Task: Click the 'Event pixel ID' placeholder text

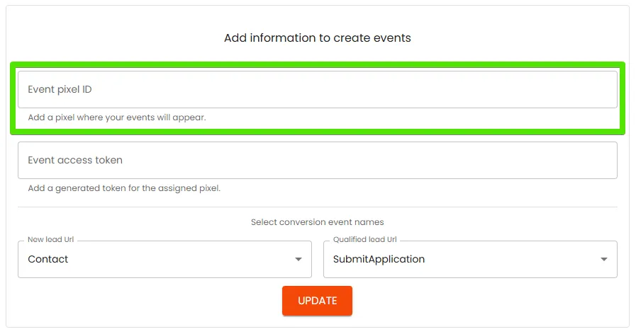Action: [60, 89]
